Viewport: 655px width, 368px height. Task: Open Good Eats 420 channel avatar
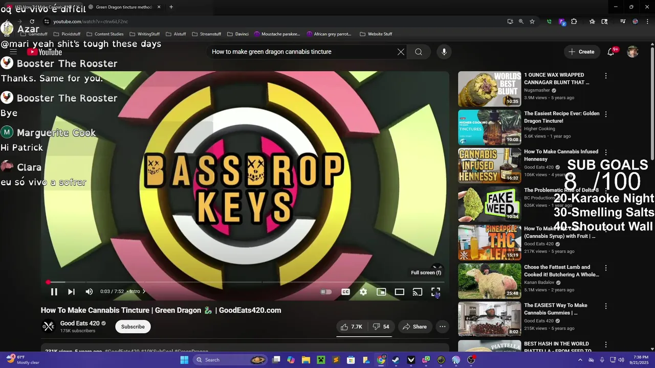(48, 327)
